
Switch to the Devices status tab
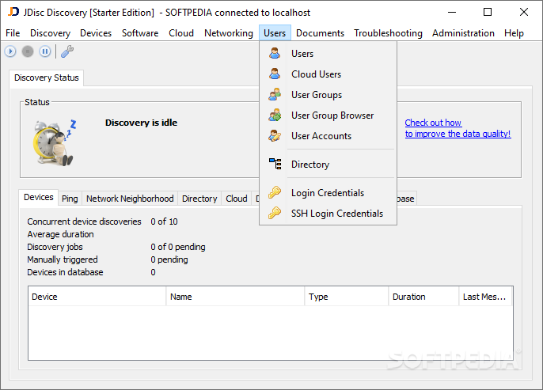[x=39, y=197]
